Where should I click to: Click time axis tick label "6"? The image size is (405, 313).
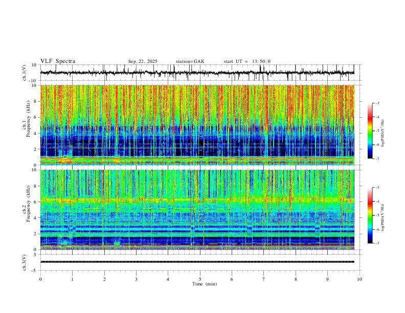[232, 279]
